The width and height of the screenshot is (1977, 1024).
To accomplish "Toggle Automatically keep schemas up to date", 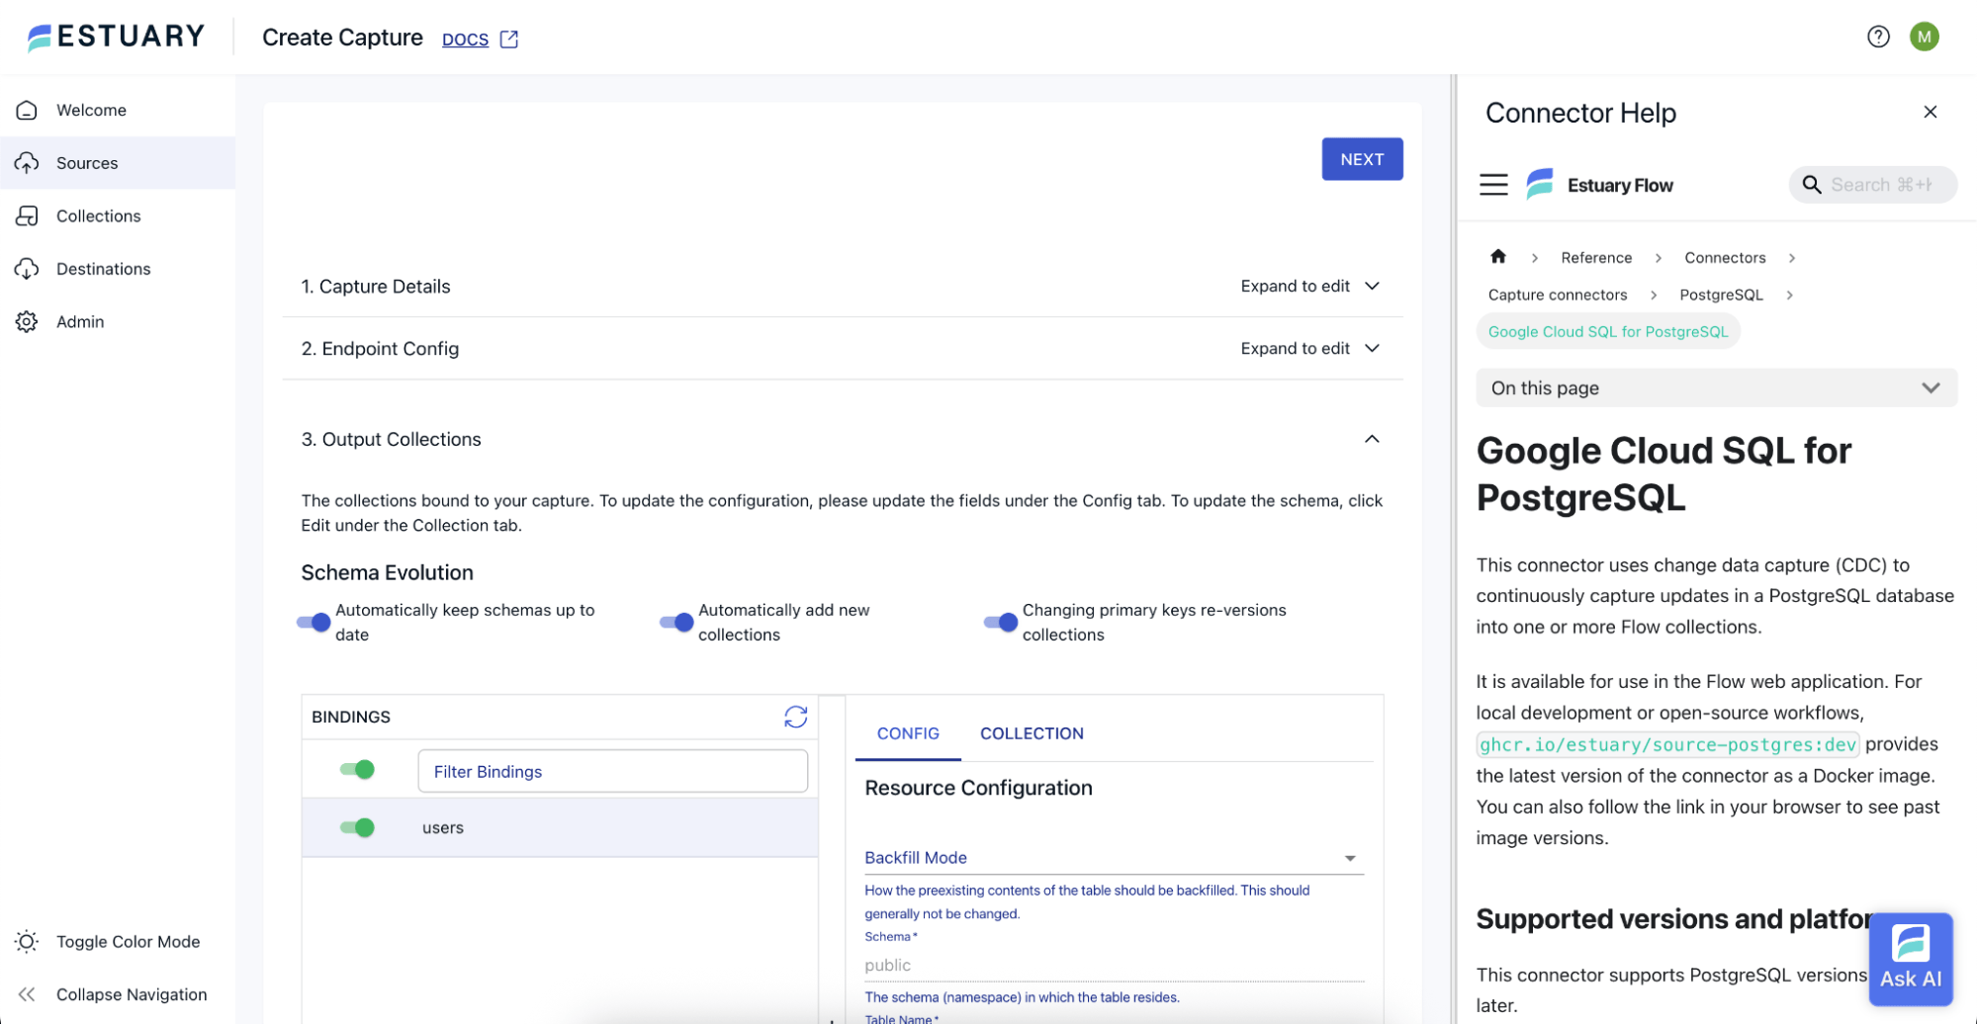I will coord(314,622).
